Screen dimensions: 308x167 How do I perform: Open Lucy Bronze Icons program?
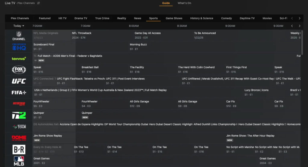click(266, 92)
